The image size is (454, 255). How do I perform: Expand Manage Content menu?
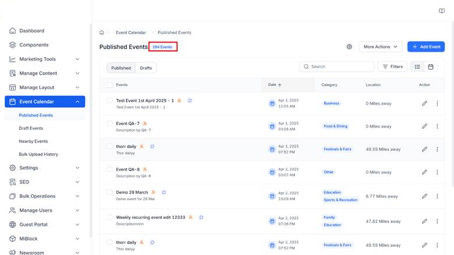coord(45,73)
